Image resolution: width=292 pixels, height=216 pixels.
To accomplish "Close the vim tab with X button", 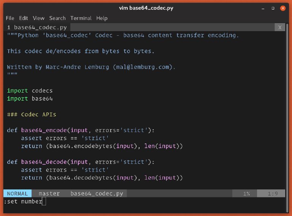I will click(280, 27).
